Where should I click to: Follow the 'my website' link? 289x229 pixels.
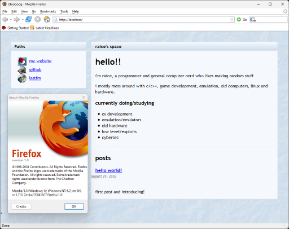[40, 61]
